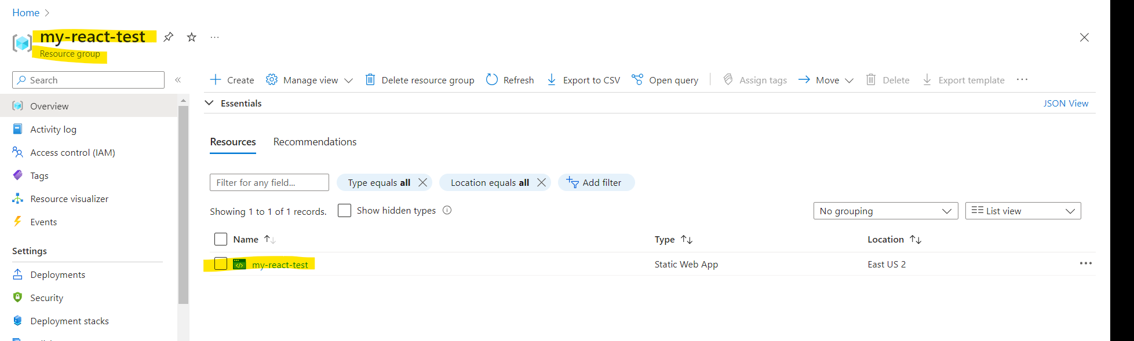Open the List view dropdown

click(1023, 211)
